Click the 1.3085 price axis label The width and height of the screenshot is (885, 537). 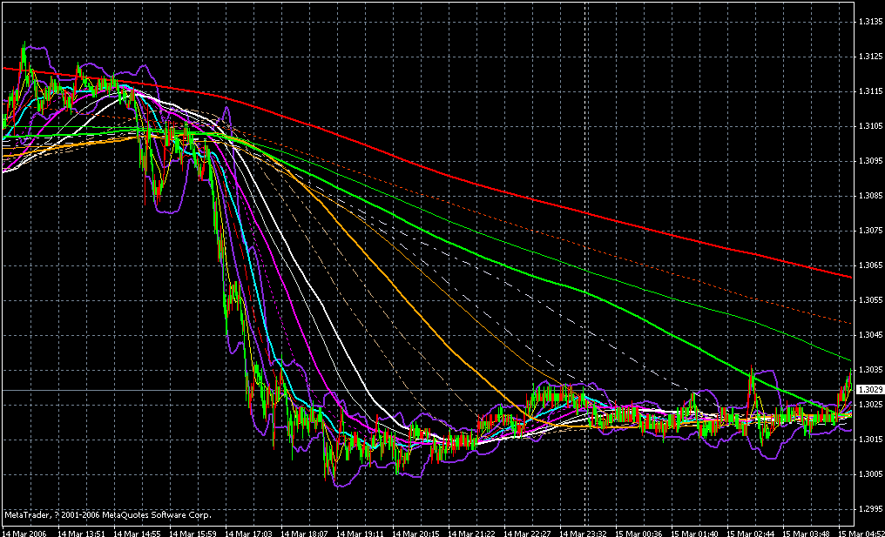coord(870,196)
